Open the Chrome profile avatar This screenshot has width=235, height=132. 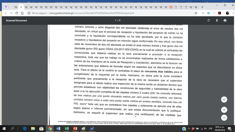click(x=228, y=13)
